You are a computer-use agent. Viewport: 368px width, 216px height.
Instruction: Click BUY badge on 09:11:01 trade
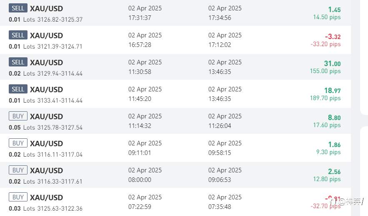click(18, 143)
